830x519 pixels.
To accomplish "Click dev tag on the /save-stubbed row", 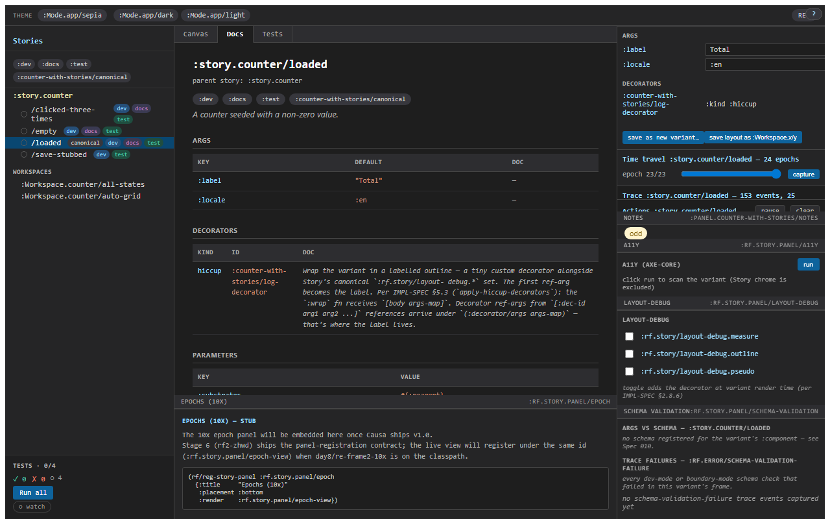I will pyautogui.click(x=101, y=154).
